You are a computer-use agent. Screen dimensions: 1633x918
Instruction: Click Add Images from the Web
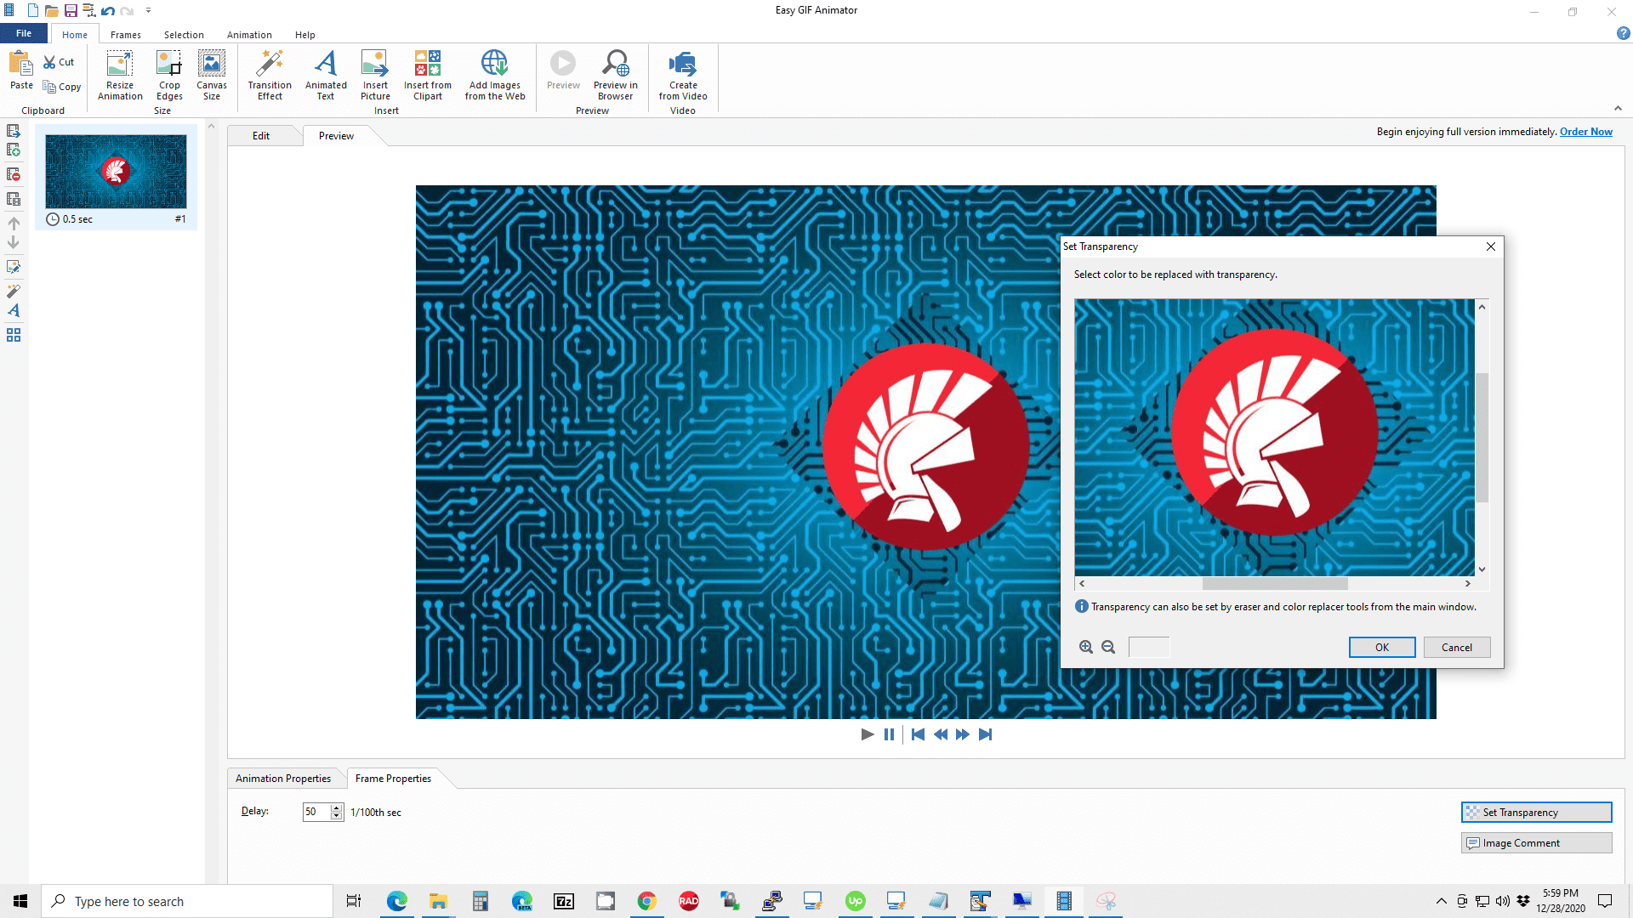coord(495,76)
